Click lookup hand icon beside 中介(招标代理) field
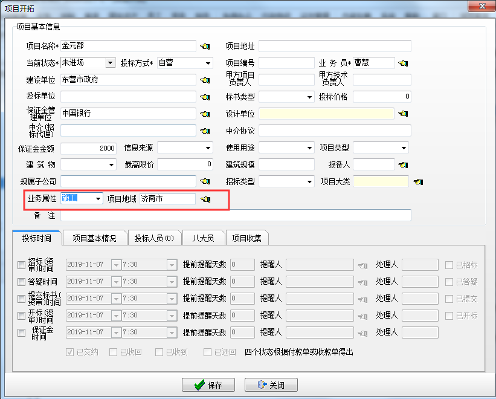Viewport: 496px width, 399px height. (x=205, y=131)
